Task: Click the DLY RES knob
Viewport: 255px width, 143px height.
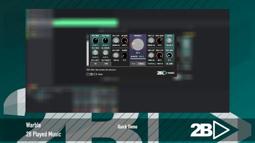Action: (95, 52)
